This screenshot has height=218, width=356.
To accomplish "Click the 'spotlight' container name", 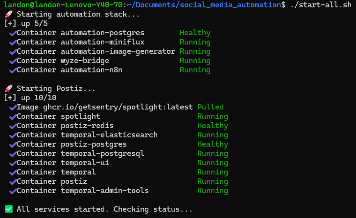I will (80, 116).
